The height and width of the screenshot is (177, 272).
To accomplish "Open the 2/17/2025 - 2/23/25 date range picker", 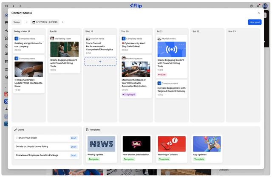I will tap(45, 22).
